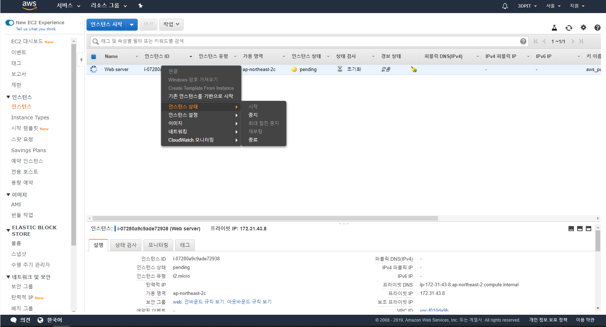Toggle New EC2 Experience switch

coord(10,23)
